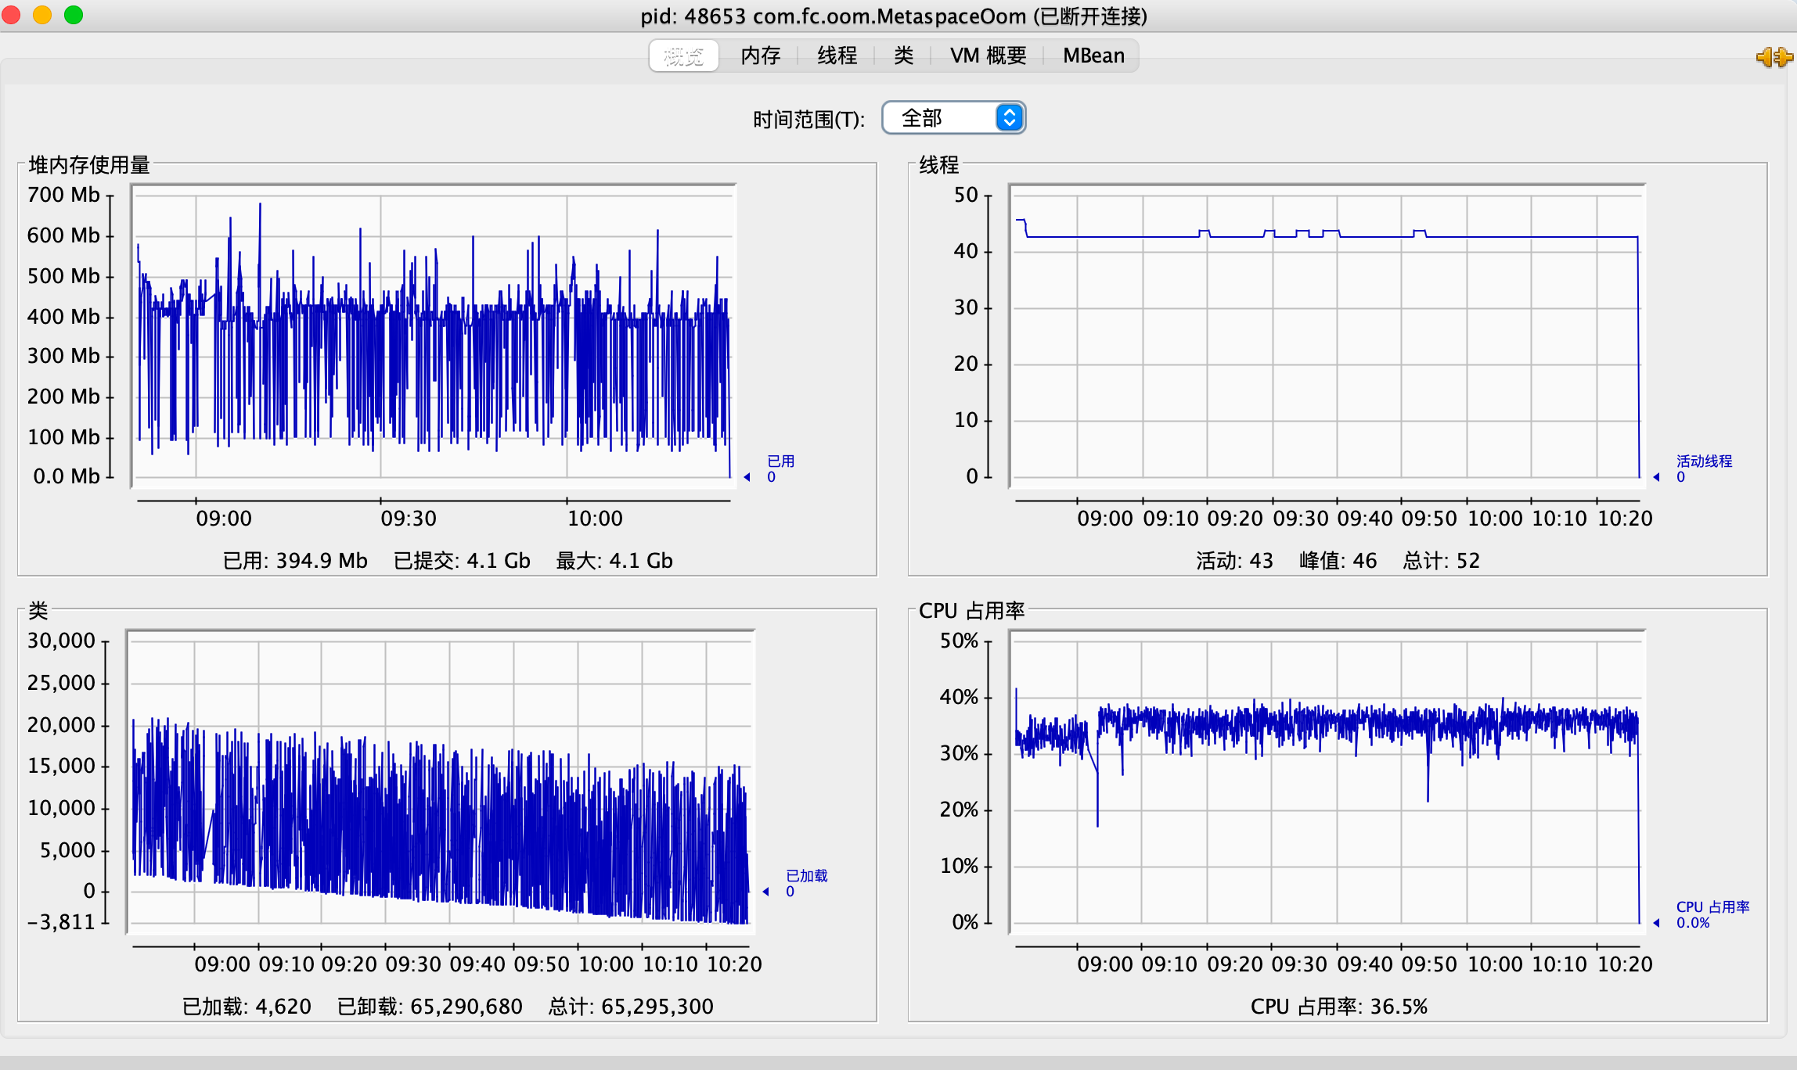This screenshot has height=1070, width=1797.
Task: Click the 堆内存使用量 panel title
Action: 89,165
